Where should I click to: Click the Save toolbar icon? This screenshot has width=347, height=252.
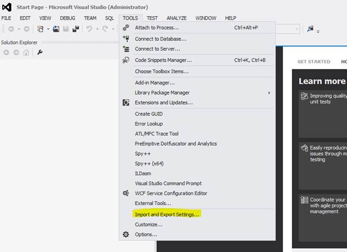tap(66, 29)
